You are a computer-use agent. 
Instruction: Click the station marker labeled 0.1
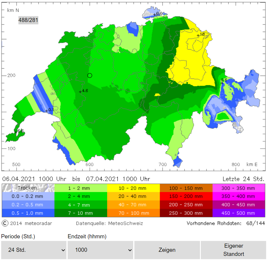click(47, 111)
